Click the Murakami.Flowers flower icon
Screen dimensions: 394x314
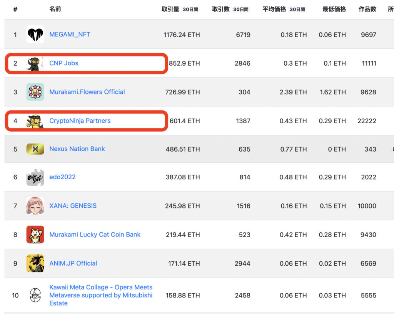coord(35,92)
